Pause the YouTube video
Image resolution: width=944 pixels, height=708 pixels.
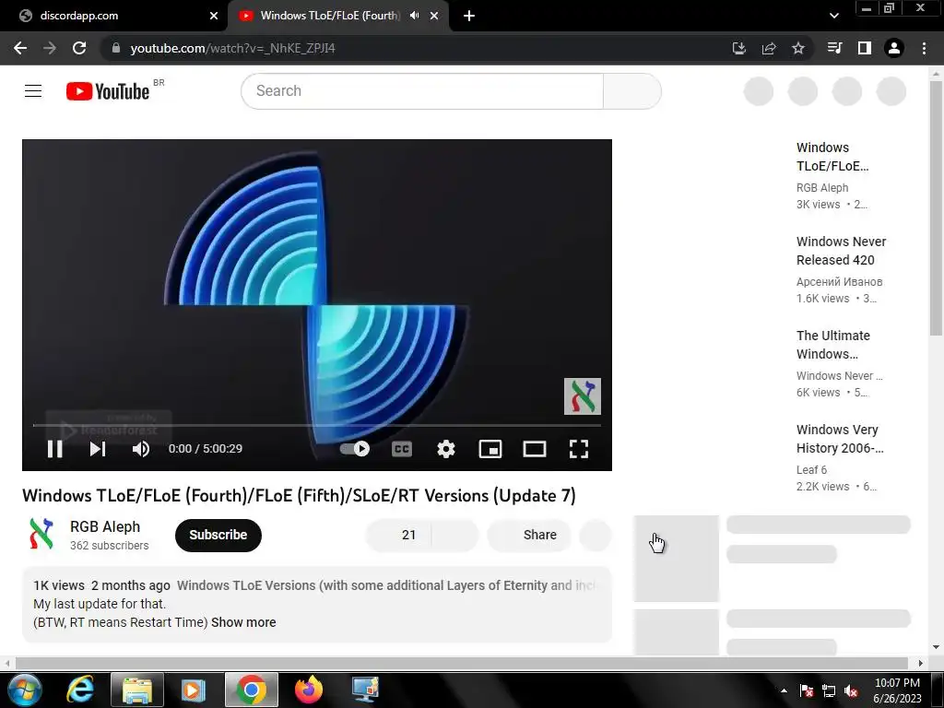click(54, 449)
